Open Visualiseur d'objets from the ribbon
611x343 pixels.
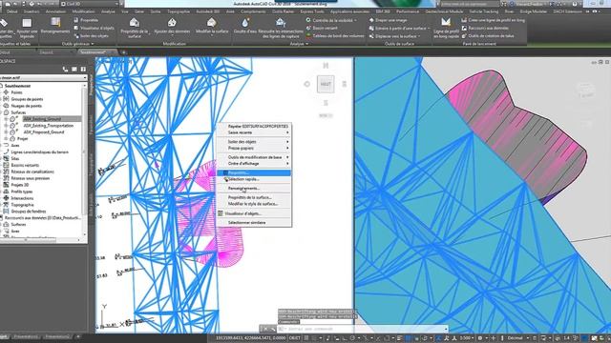pos(94,28)
